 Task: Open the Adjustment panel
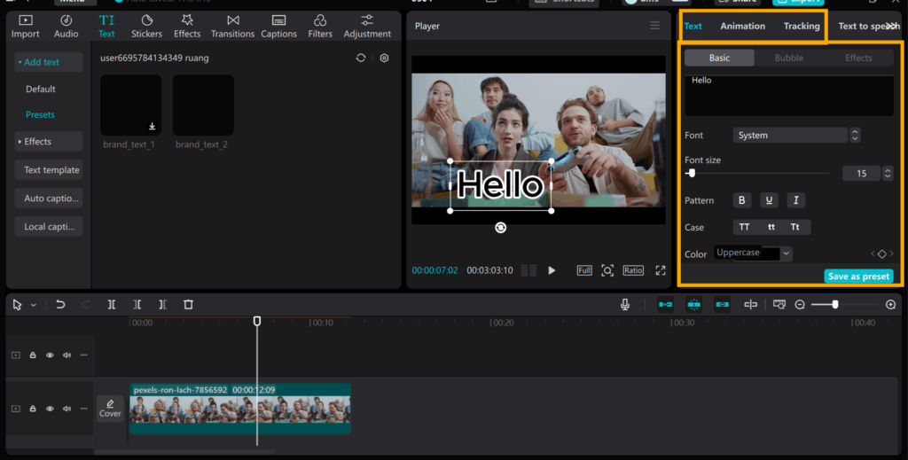[367, 27]
